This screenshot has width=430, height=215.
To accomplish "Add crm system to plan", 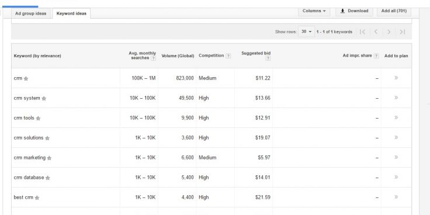I will (x=396, y=98).
